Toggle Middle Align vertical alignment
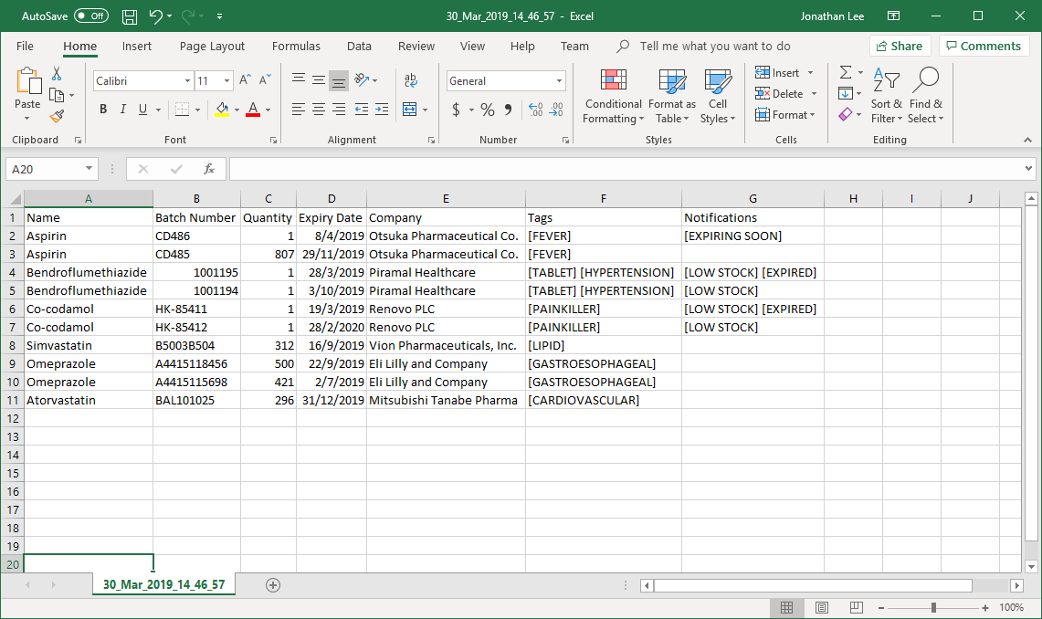 319,80
